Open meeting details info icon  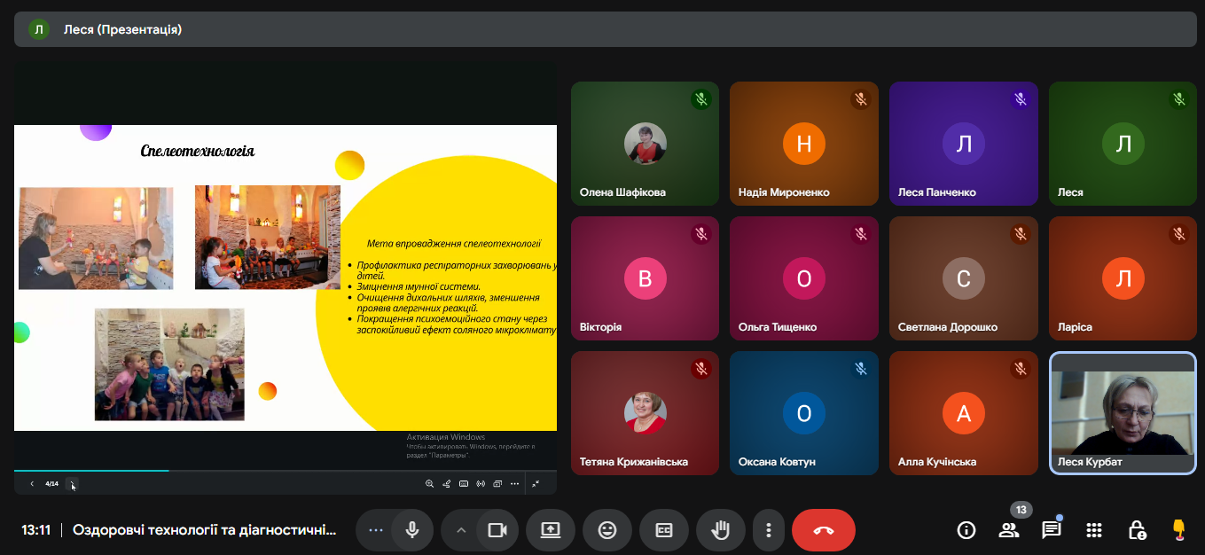tap(966, 530)
